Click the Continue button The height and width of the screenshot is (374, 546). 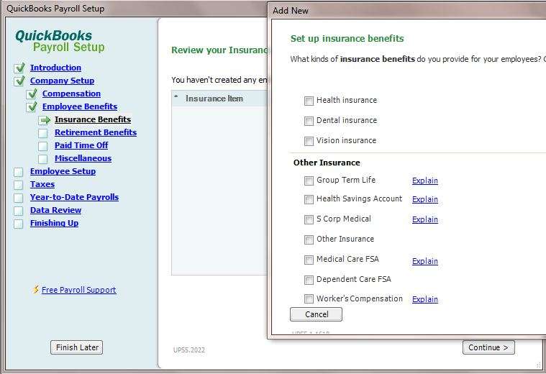pos(488,347)
